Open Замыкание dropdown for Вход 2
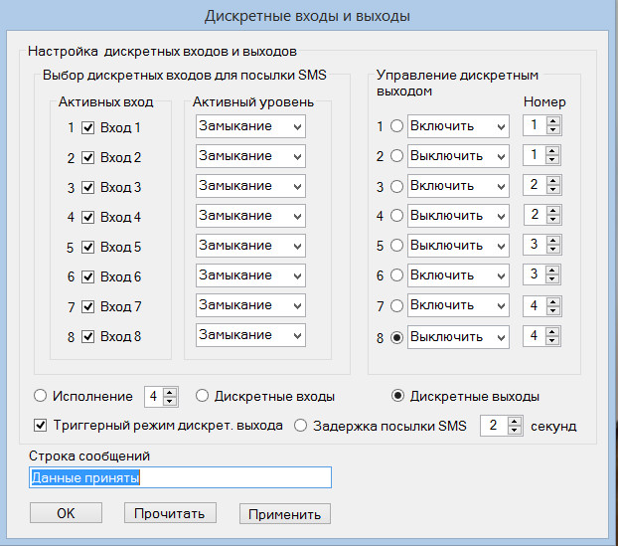The height and width of the screenshot is (546, 618). click(x=250, y=156)
